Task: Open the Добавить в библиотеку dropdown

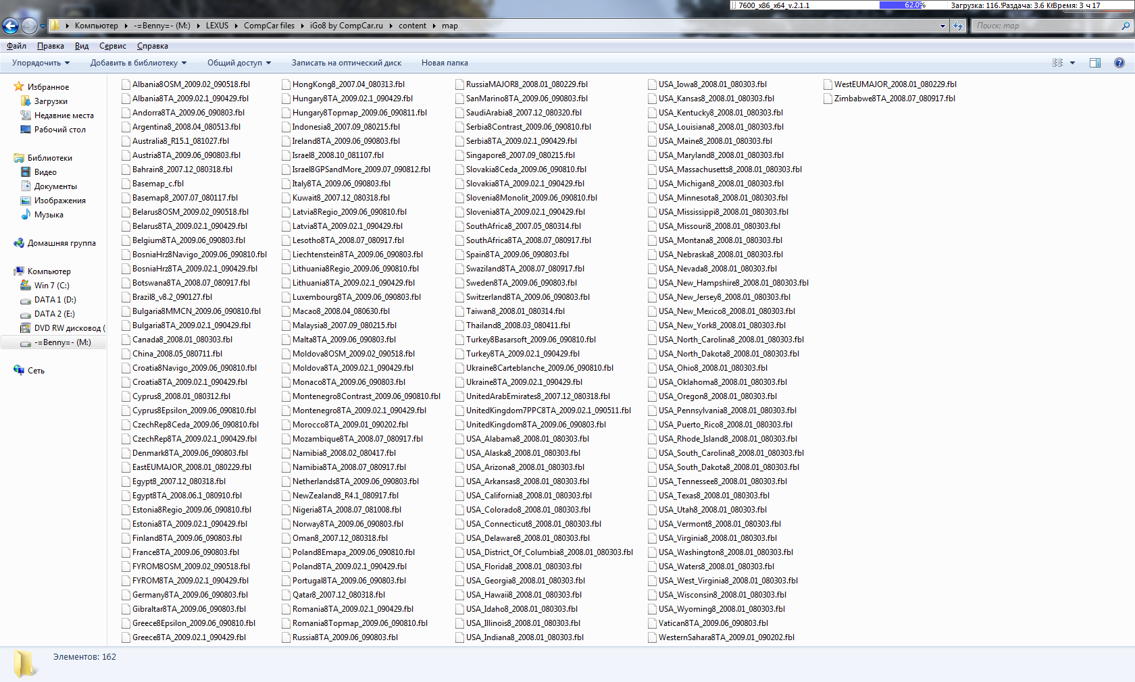Action: 138,63
